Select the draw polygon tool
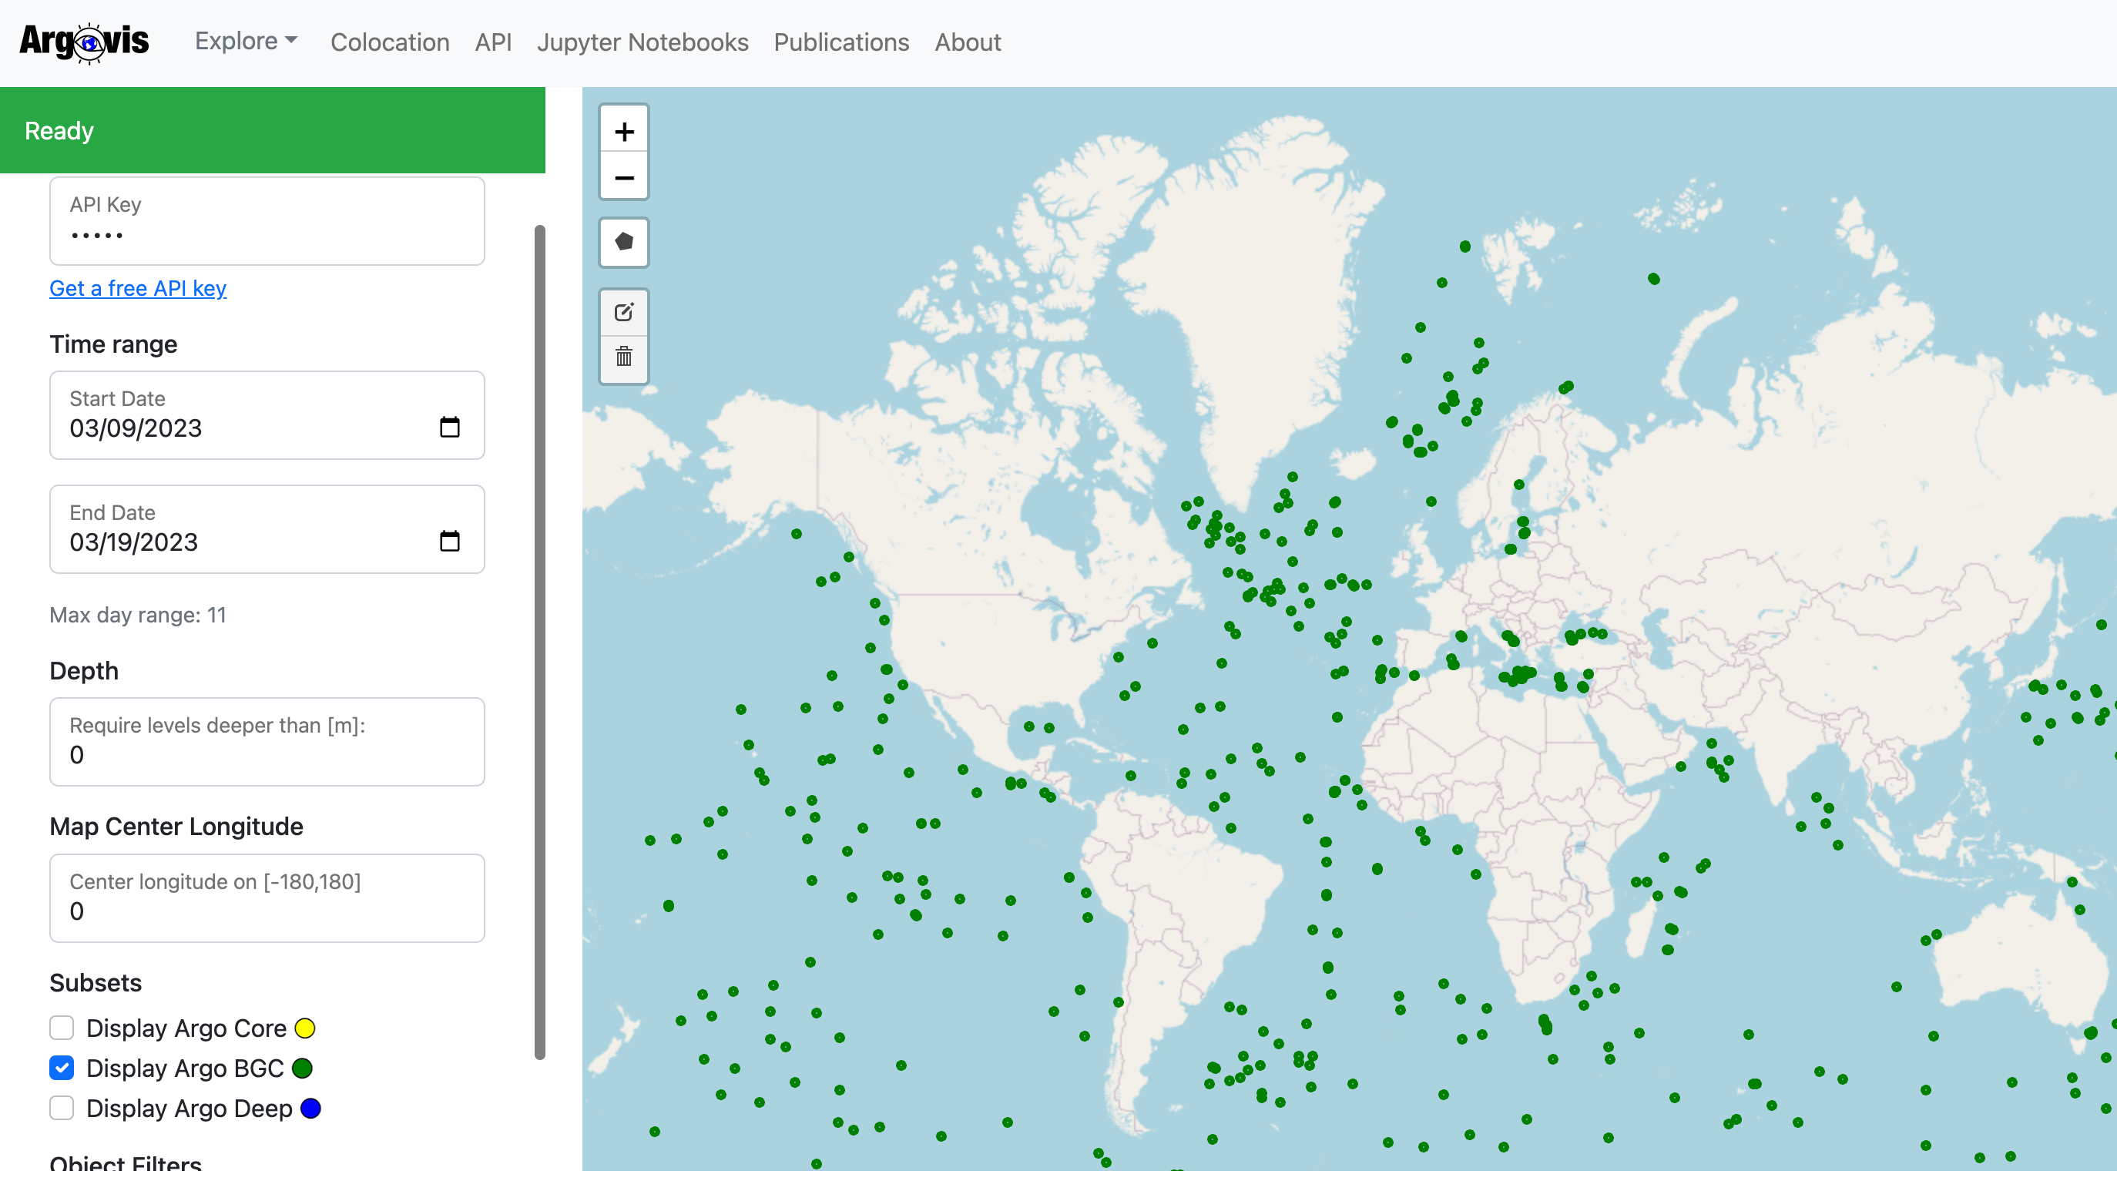 [624, 242]
